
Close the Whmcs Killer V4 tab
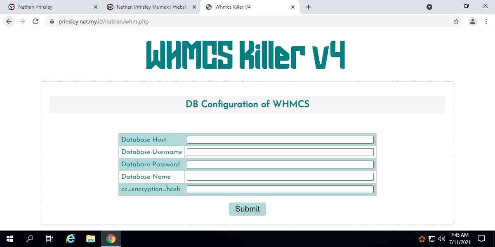(293, 7)
